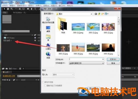
Task: Select the 000 (4).jpg beach thumbnail
Action: tap(78, 47)
